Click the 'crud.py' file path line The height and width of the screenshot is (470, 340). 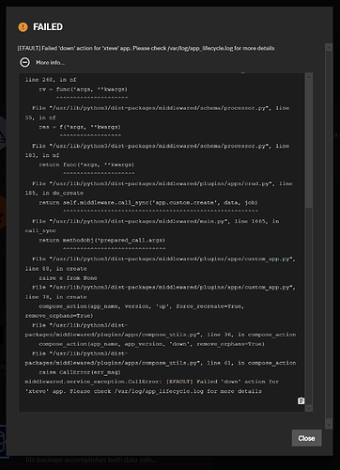(162, 183)
